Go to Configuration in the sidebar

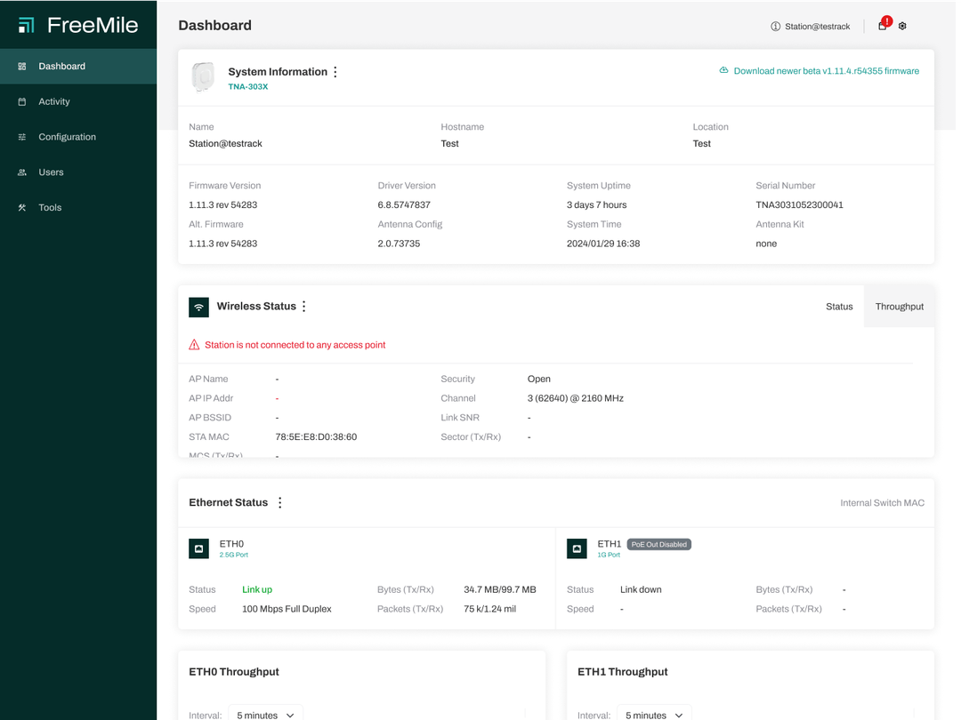coord(67,137)
